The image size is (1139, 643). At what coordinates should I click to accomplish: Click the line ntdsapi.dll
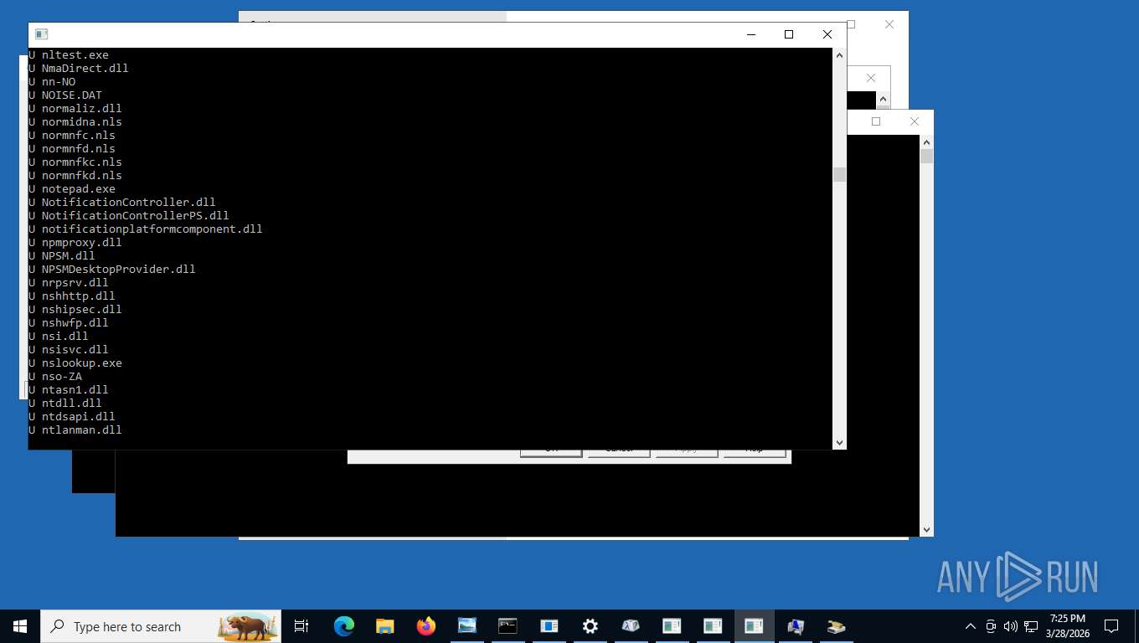point(79,416)
